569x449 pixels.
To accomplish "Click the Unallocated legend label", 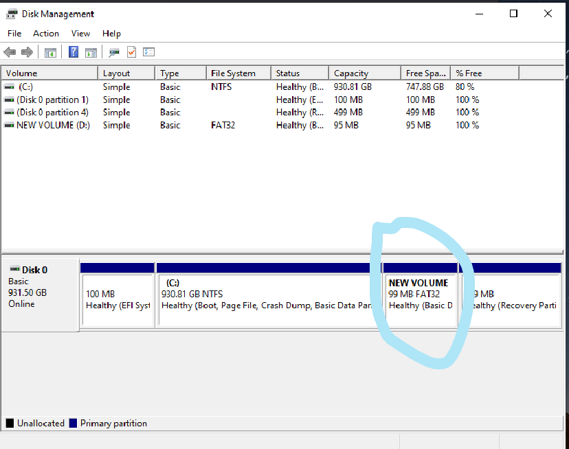I will coord(41,423).
